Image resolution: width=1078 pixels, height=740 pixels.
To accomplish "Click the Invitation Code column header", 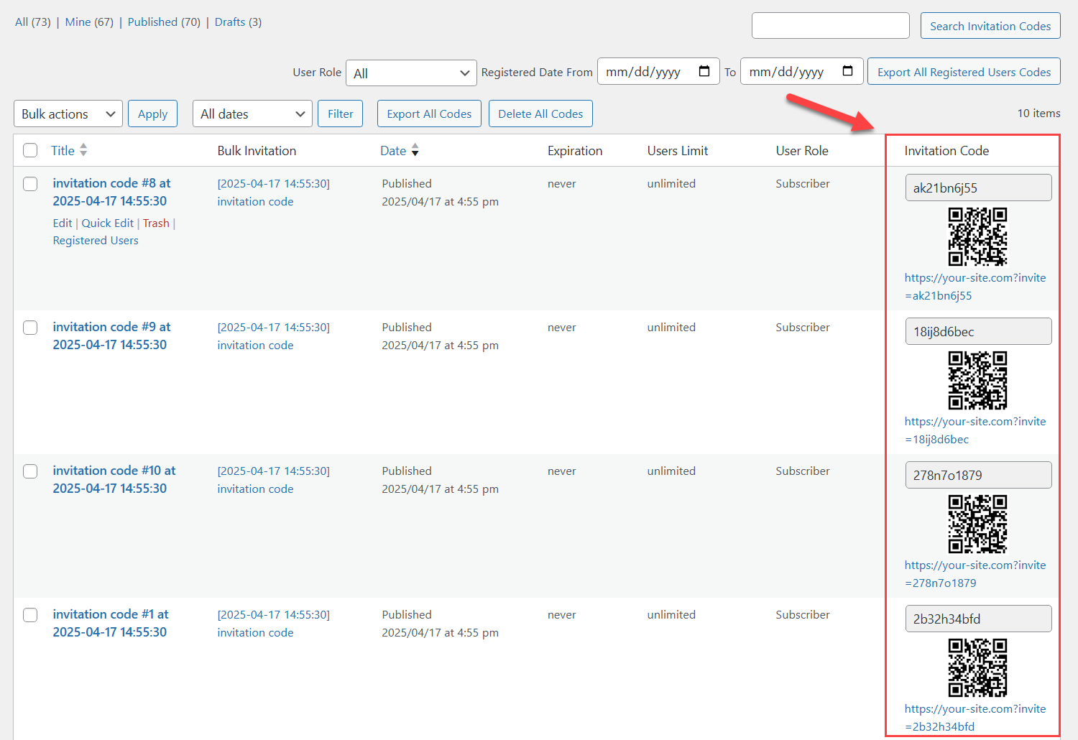I will [946, 150].
